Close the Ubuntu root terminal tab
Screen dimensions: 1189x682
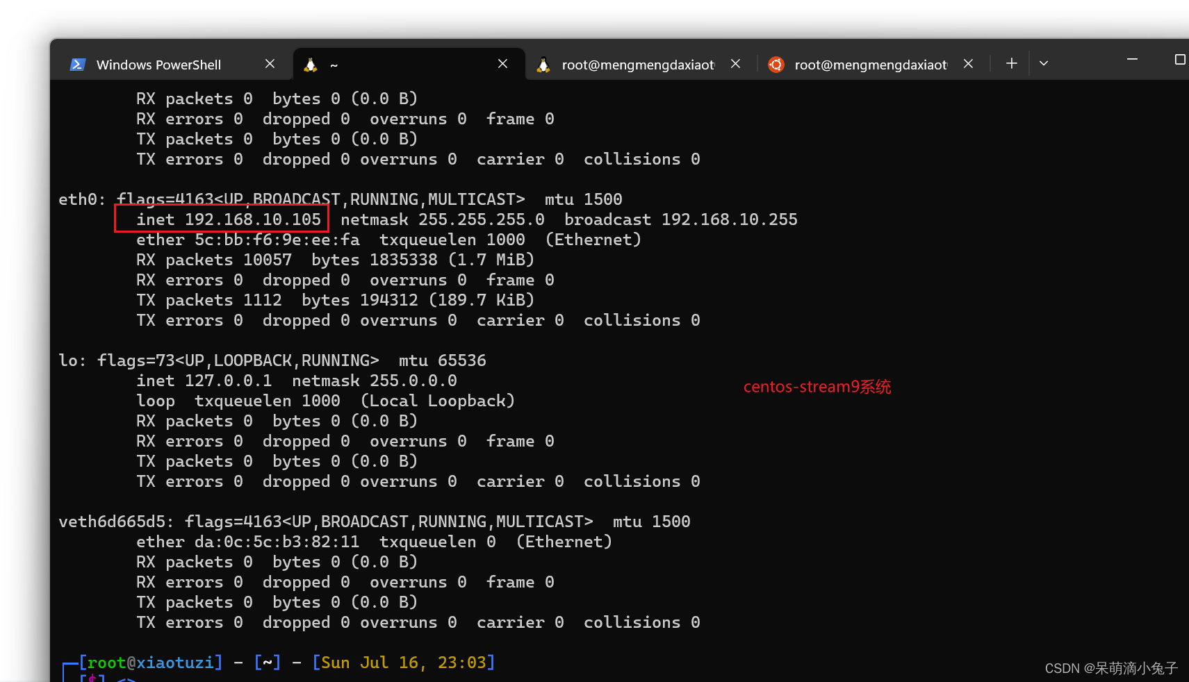968,63
